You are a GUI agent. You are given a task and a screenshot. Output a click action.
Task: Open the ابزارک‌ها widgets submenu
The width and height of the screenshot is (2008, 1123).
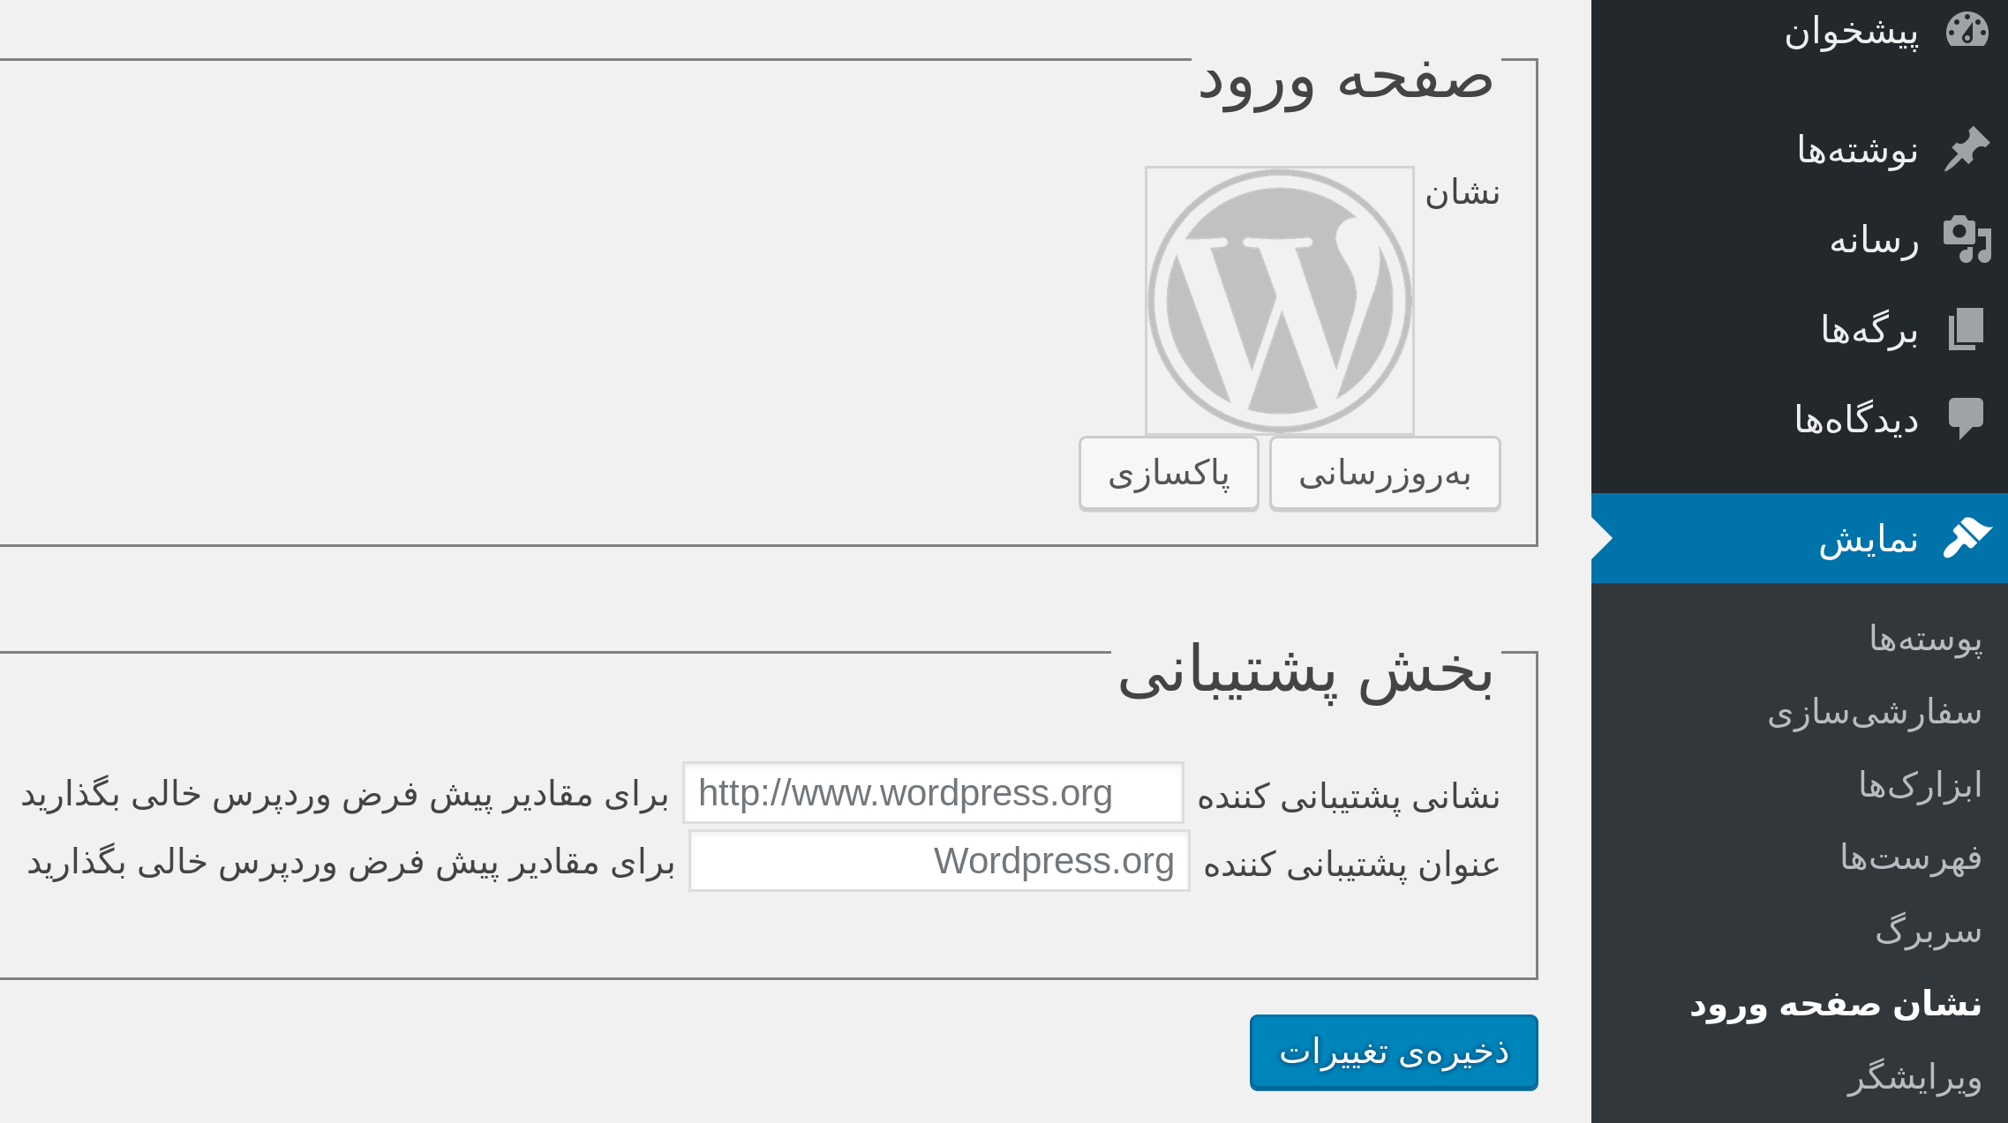tap(1920, 785)
